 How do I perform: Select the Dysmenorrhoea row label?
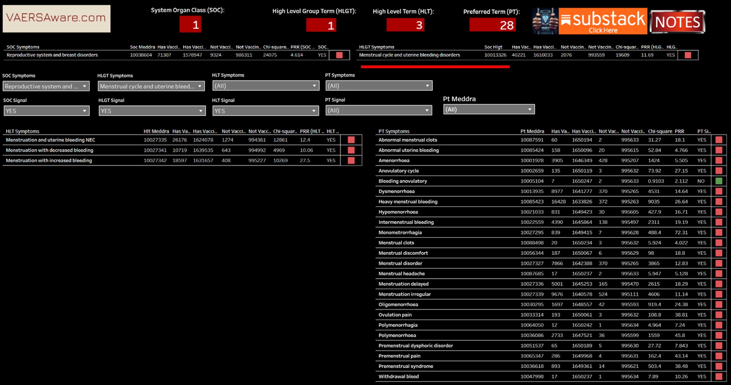tap(396, 191)
